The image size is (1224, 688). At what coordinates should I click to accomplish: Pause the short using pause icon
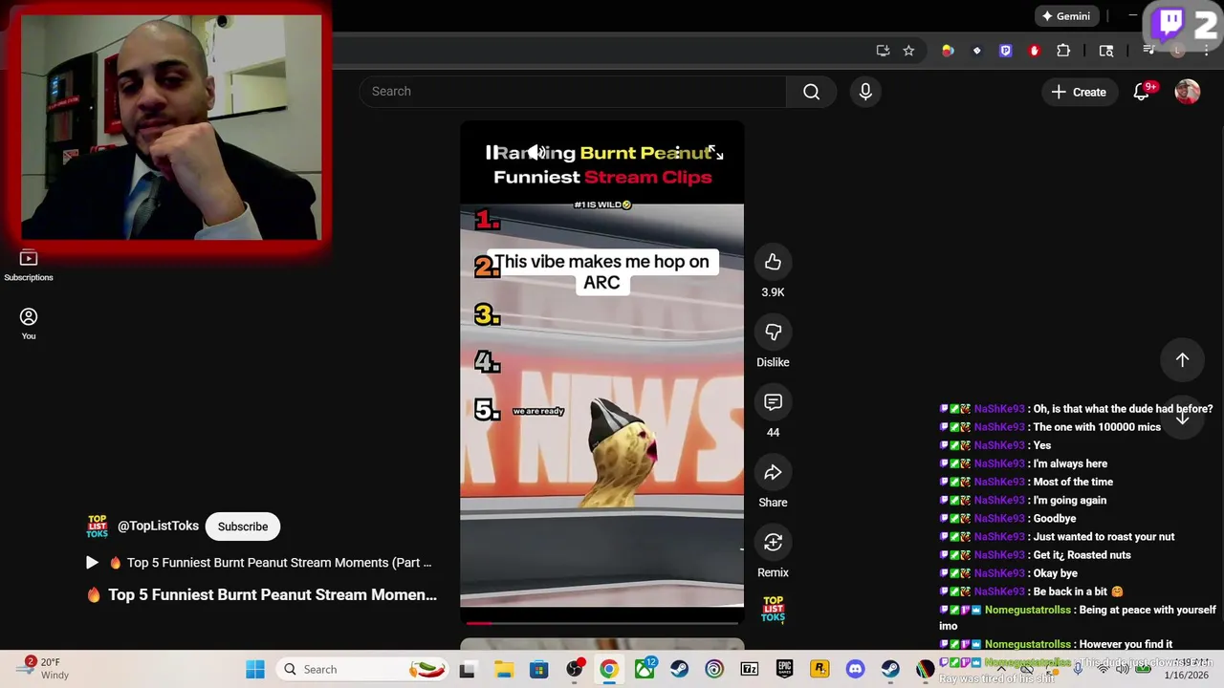pos(491,153)
